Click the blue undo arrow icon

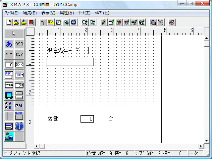pos(74,22)
